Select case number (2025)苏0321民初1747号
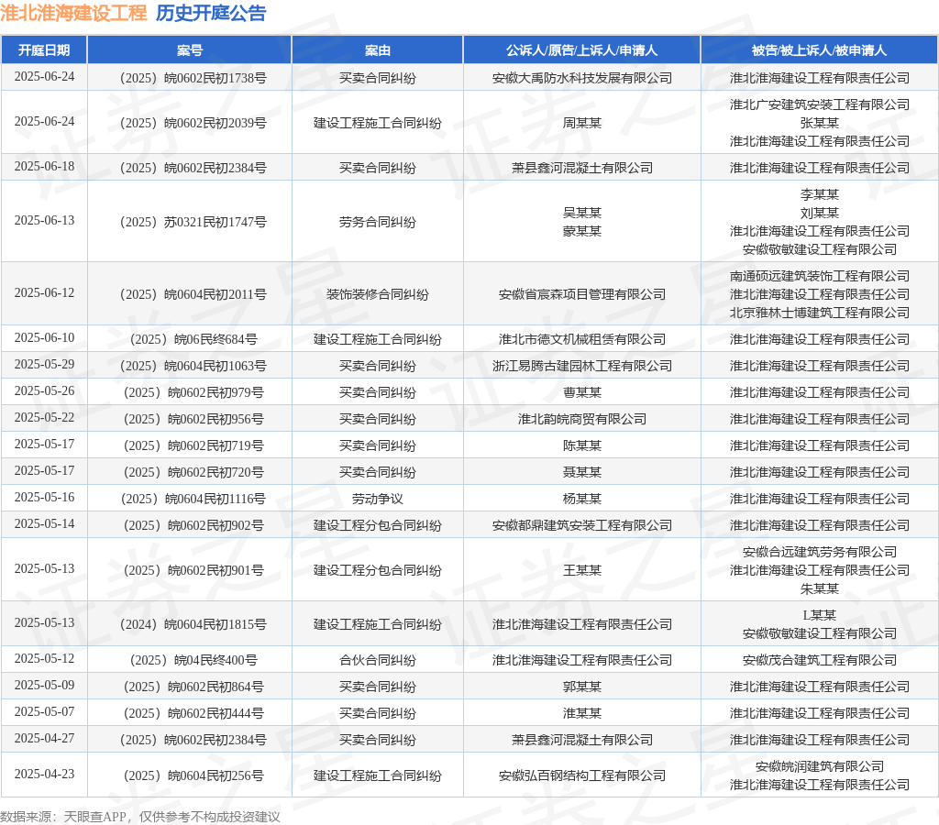939x825 pixels. pyautogui.click(x=190, y=222)
